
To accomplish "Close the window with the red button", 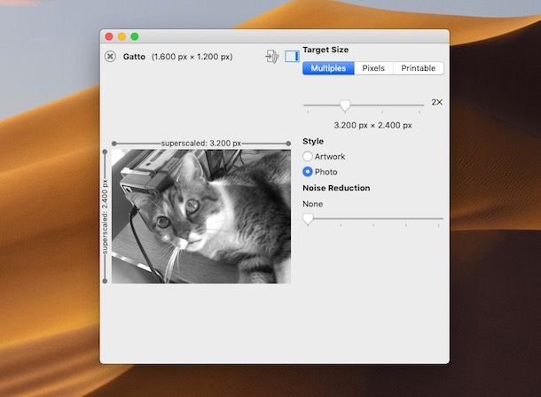I will [109, 36].
